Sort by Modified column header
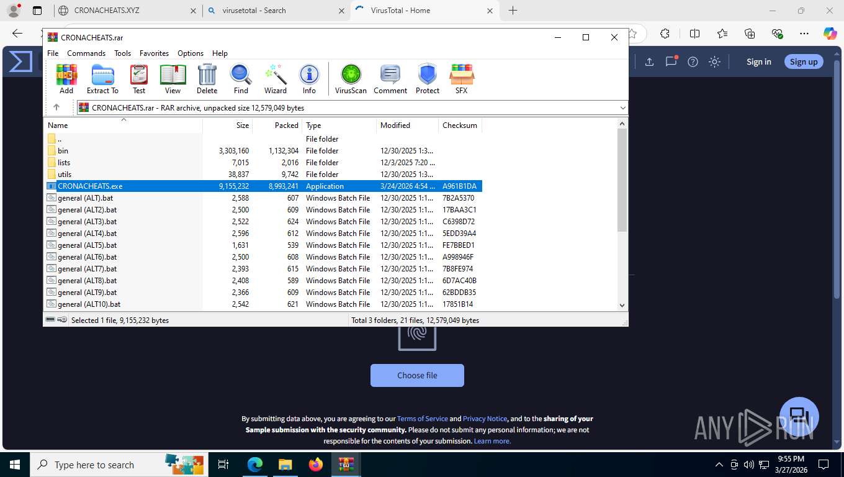This screenshot has width=844, height=477. pos(408,125)
